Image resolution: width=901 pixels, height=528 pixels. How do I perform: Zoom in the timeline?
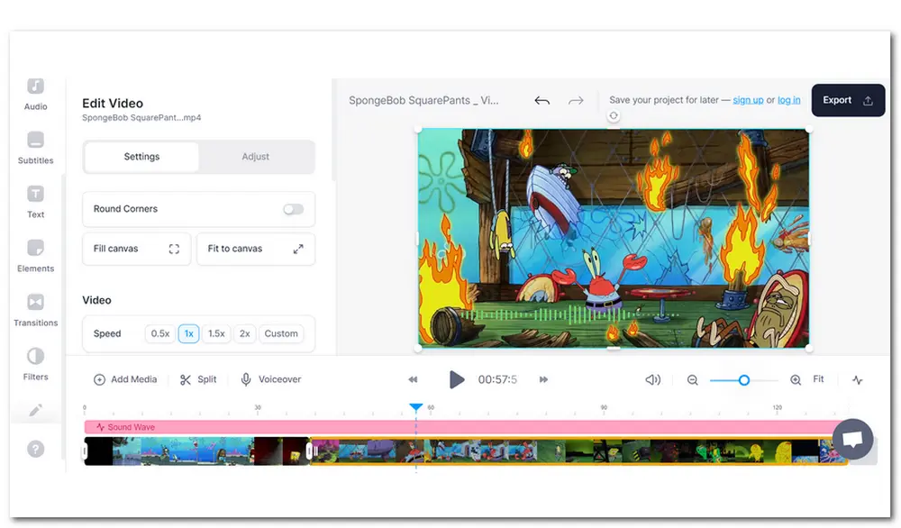796,379
